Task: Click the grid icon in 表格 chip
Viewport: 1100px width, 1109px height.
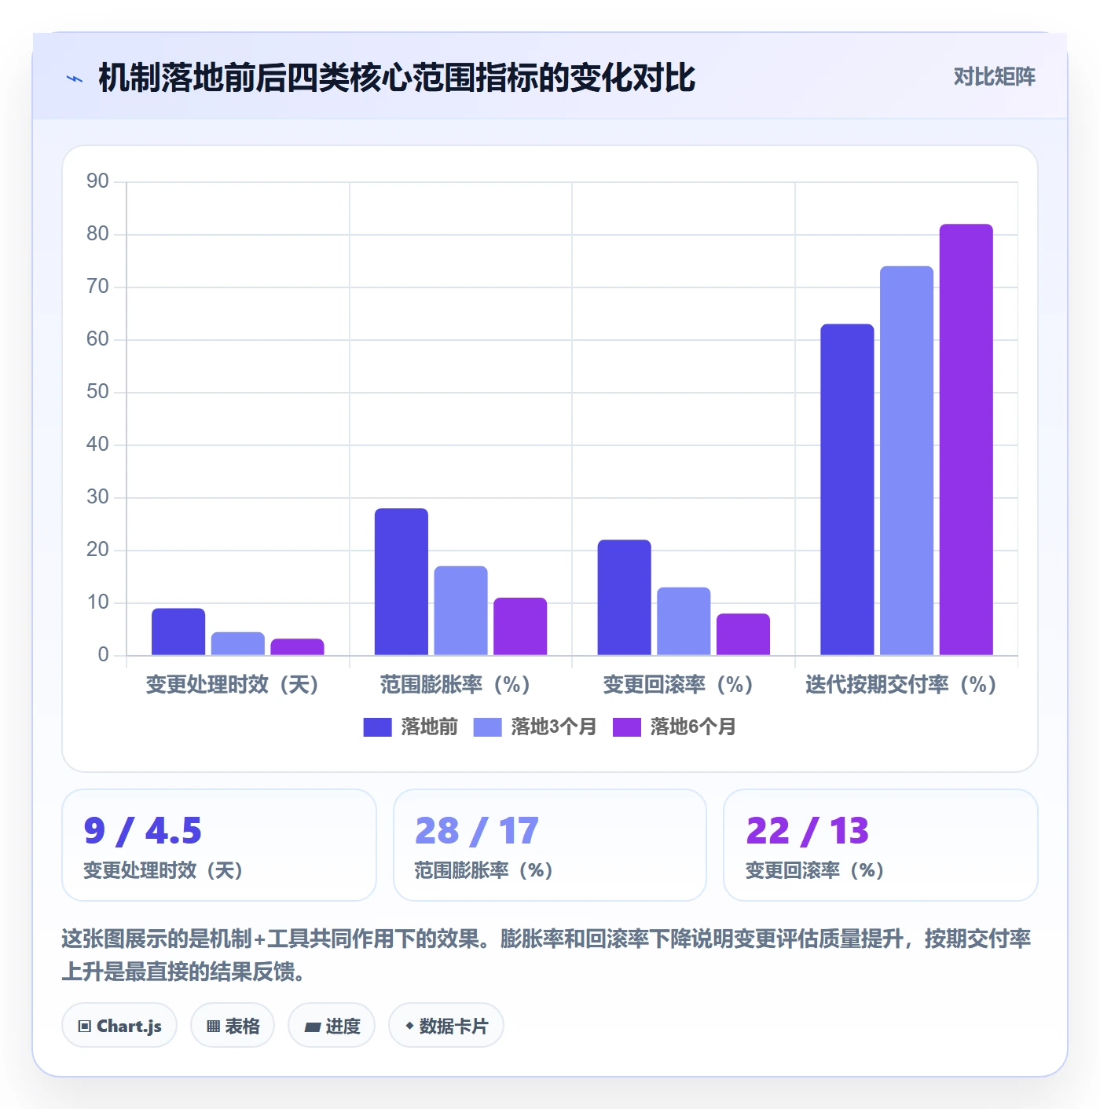Action: [213, 1027]
